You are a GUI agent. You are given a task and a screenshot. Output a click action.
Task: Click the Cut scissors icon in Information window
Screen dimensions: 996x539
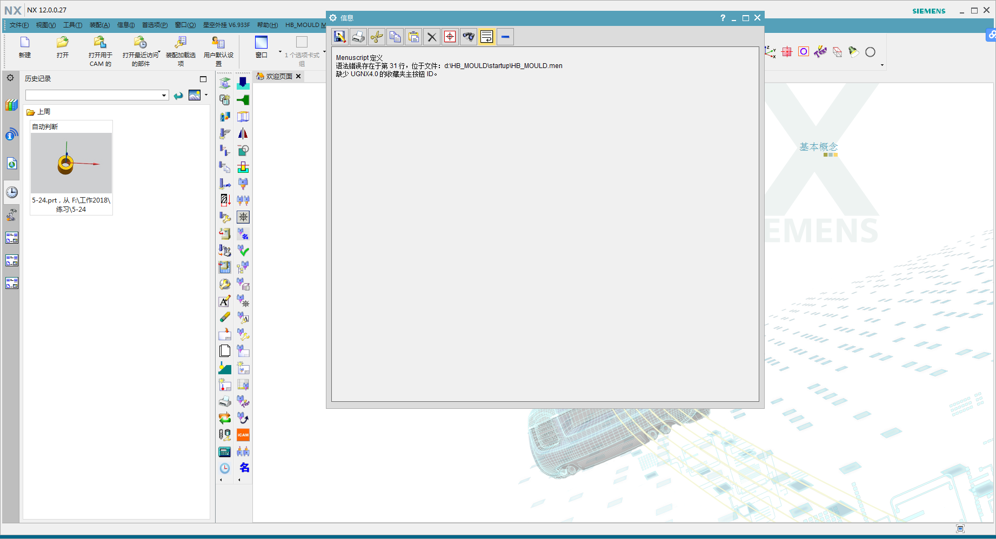[x=377, y=37]
